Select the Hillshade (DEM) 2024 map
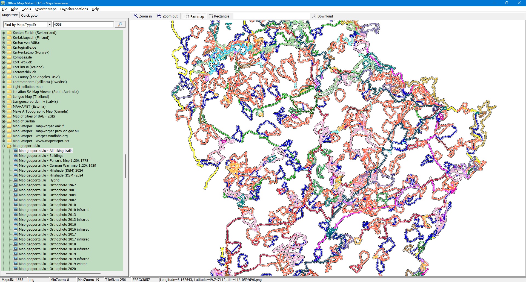This screenshot has width=526, height=282. 51,171
